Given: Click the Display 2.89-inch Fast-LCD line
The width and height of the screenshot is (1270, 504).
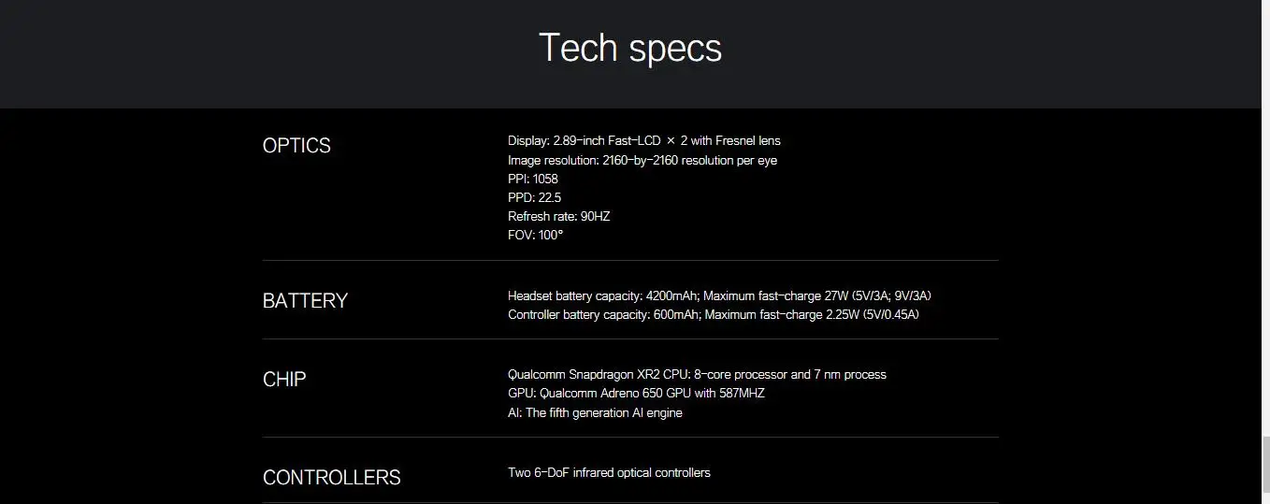Looking at the screenshot, I should 643,141.
